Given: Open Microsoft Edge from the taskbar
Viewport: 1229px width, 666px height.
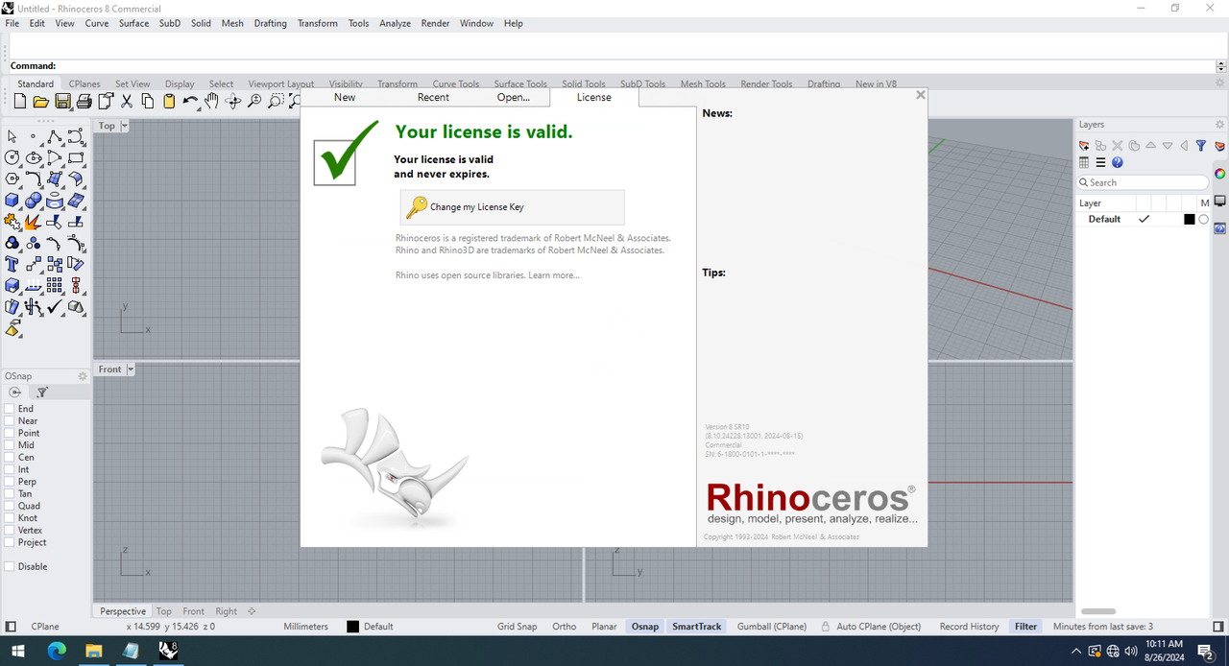Looking at the screenshot, I should pos(57,652).
